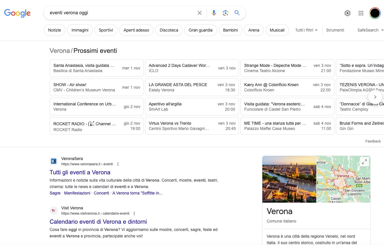Click into the search field 'eventi verona oggi'

[x=121, y=13]
